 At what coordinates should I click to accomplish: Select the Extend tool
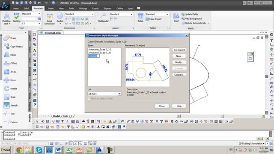(x=10, y=122)
